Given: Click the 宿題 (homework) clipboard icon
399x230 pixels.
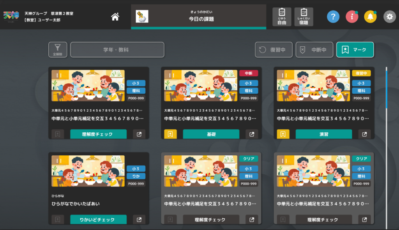Looking at the screenshot, I should [x=304, y=16].
